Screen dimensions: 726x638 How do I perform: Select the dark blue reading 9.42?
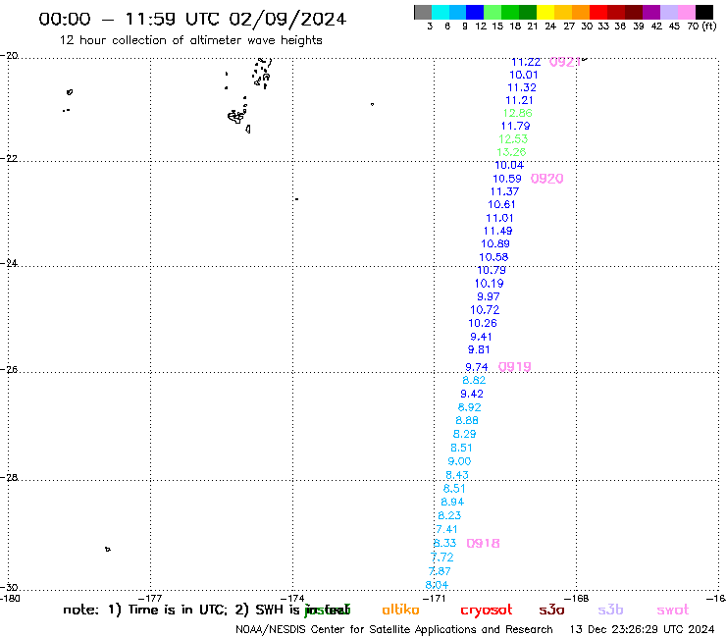(472, 394)
